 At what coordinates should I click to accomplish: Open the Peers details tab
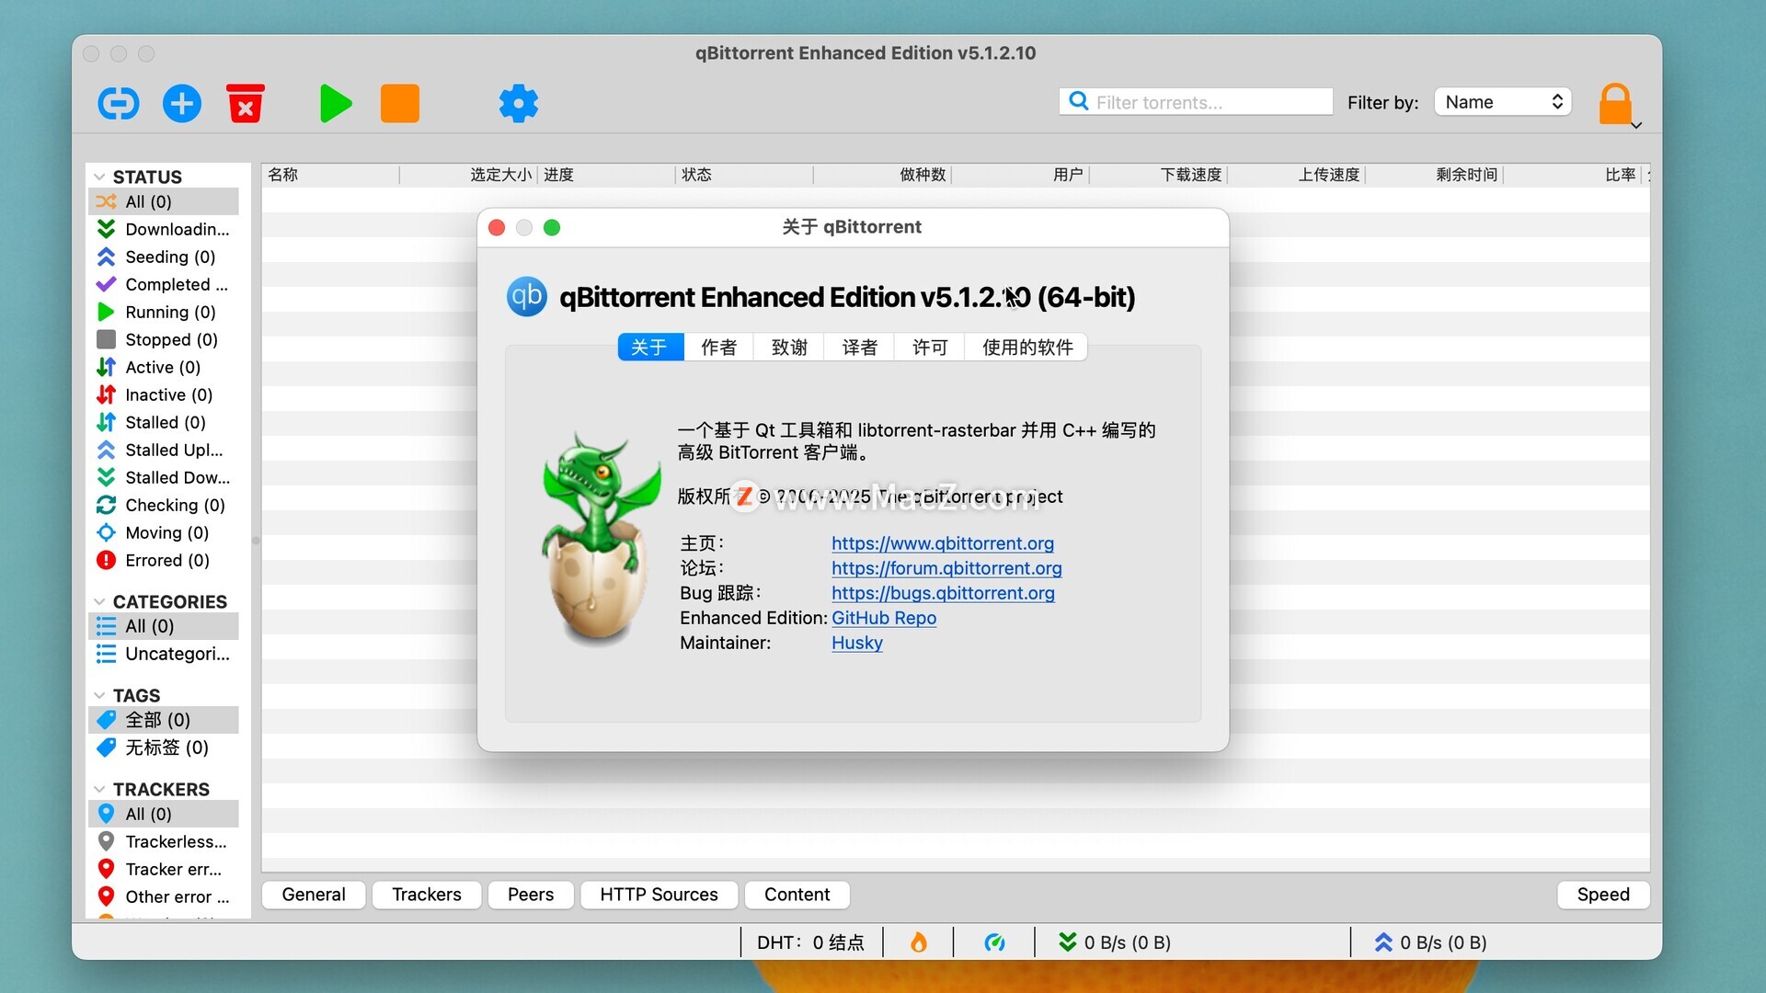pos(531,895)
